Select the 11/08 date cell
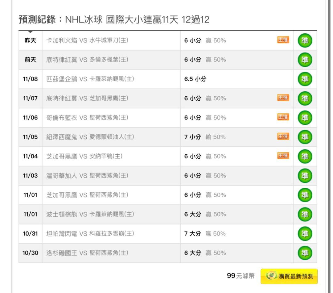Screen dimensions: 333x293 (x=30, y=79)
